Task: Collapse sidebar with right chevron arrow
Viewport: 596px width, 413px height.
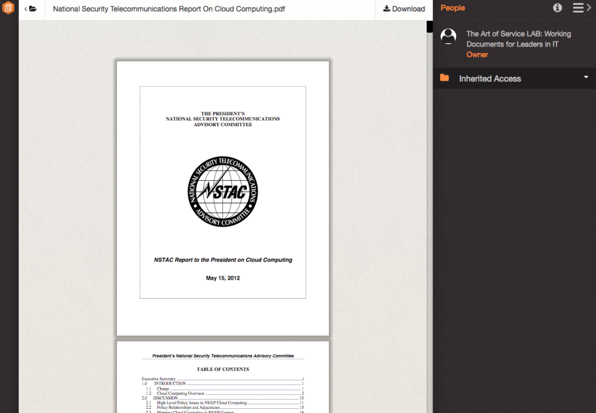Action: click(589, 8)
